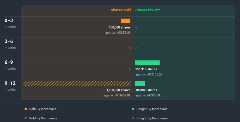Click the approx. AU$105.2k amount
The height and width of the screenshot is (122, 240).
149,75
